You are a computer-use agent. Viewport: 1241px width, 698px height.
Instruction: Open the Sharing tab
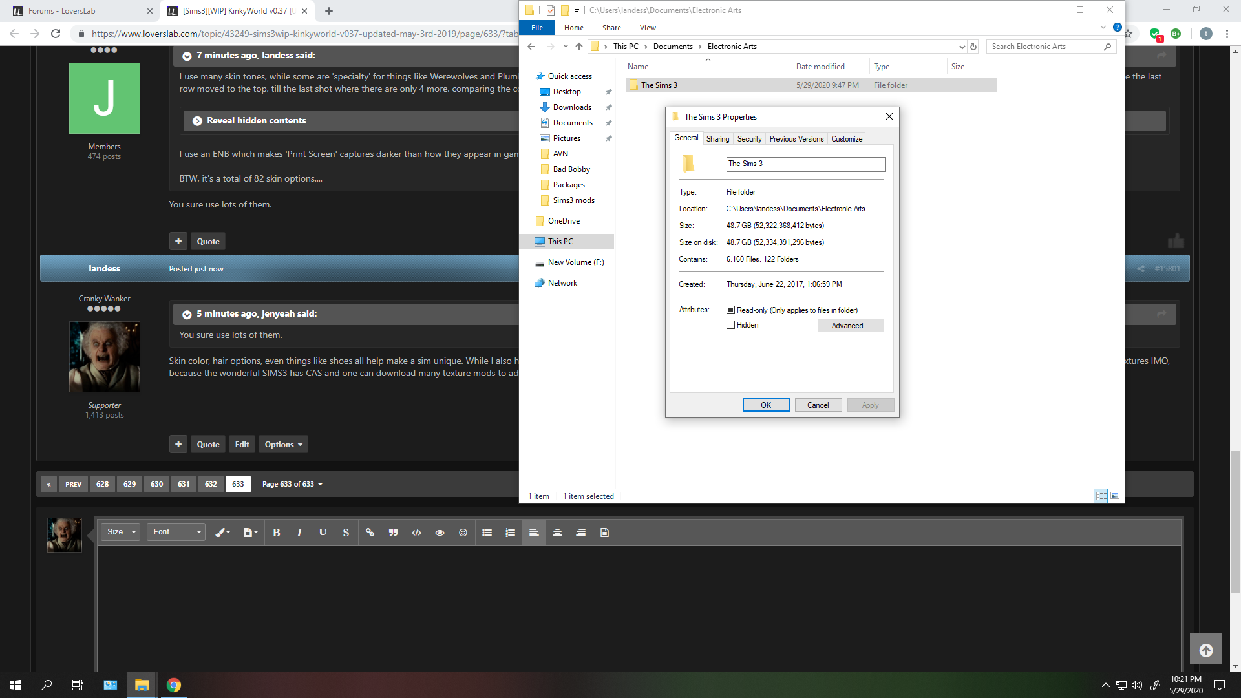[717, 139]
